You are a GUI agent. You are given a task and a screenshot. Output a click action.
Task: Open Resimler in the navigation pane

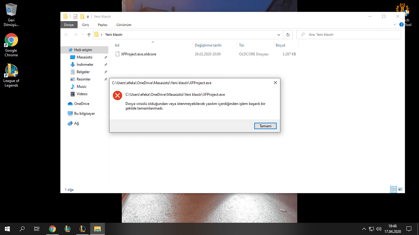(x=84, y=79)
